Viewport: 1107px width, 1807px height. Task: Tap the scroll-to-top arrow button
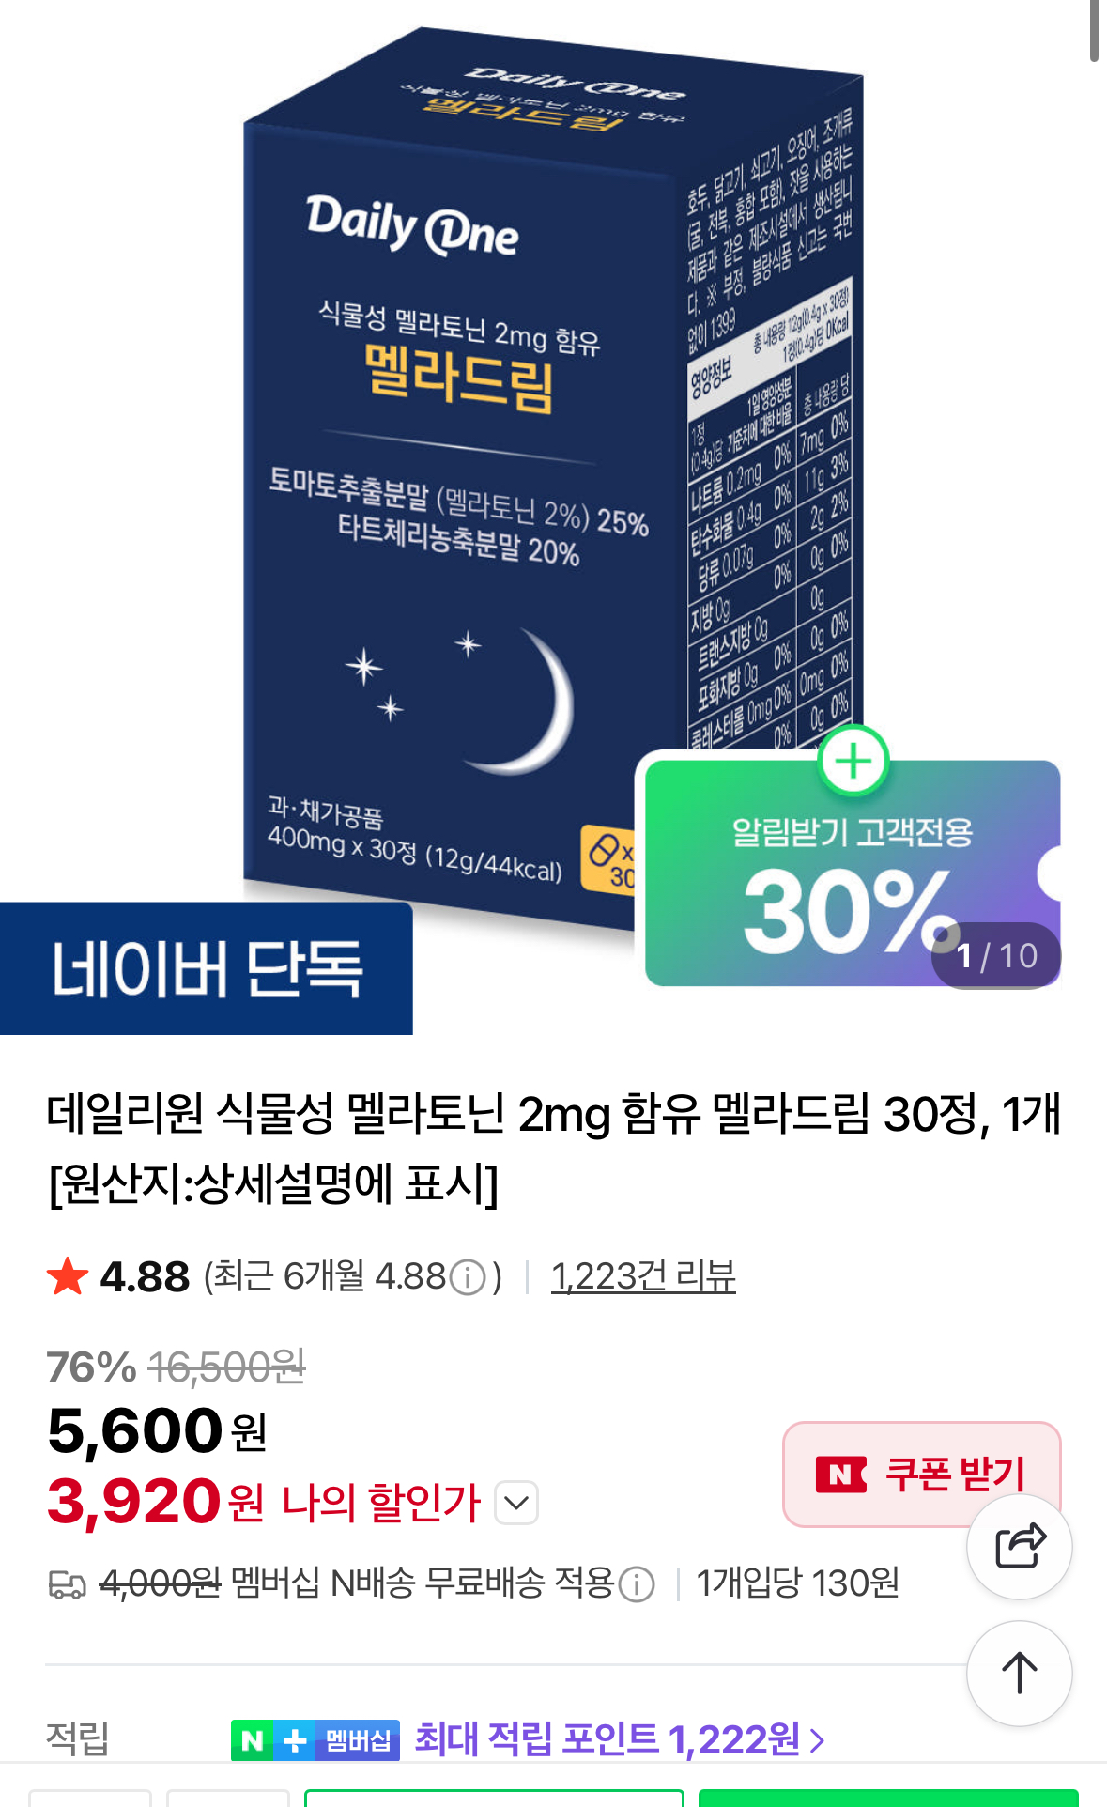1020,1673
